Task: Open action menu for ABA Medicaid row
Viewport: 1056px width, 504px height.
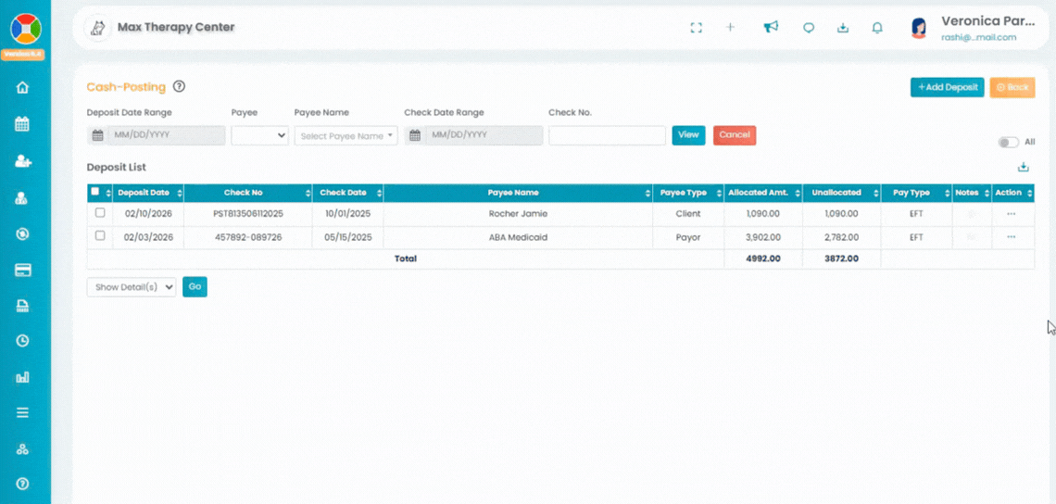Action: (x=1011, y=237)
